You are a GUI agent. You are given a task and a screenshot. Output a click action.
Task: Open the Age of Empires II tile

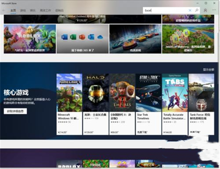click(x=122, y=104)
